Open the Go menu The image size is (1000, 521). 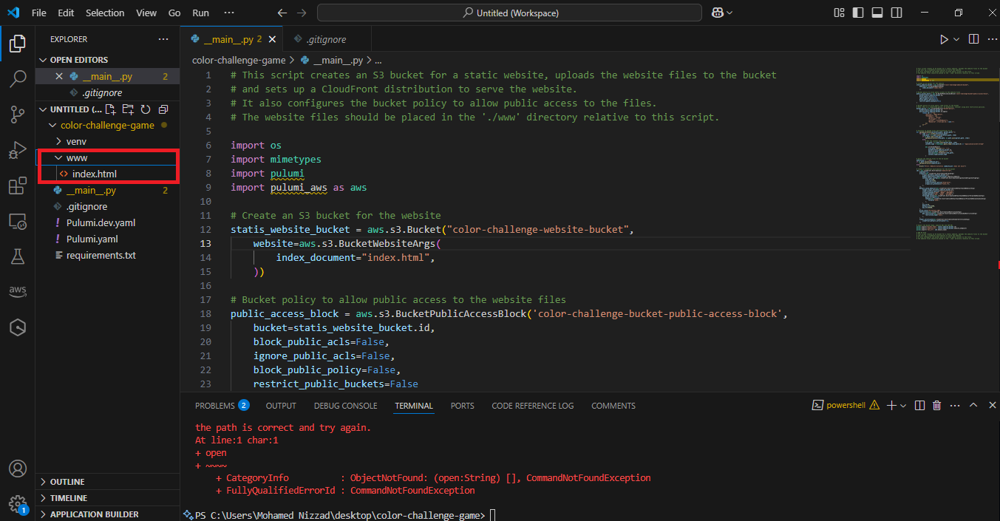(x=174, y=13)
